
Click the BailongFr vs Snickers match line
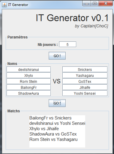click(50, 118)
